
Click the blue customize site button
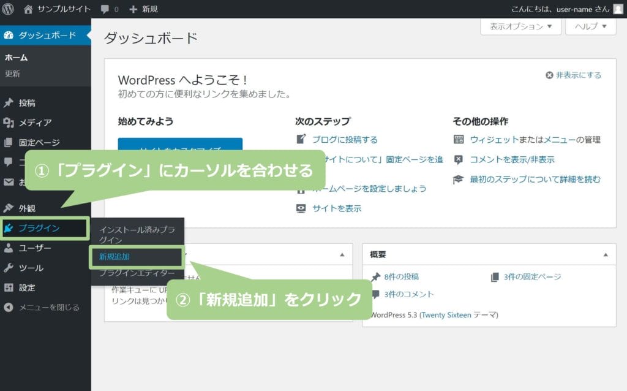point(180,145)
